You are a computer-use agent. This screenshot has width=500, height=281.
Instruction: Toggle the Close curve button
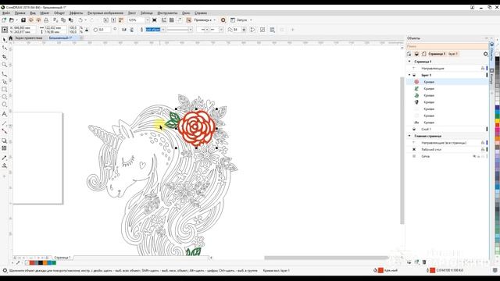point(252,30)
